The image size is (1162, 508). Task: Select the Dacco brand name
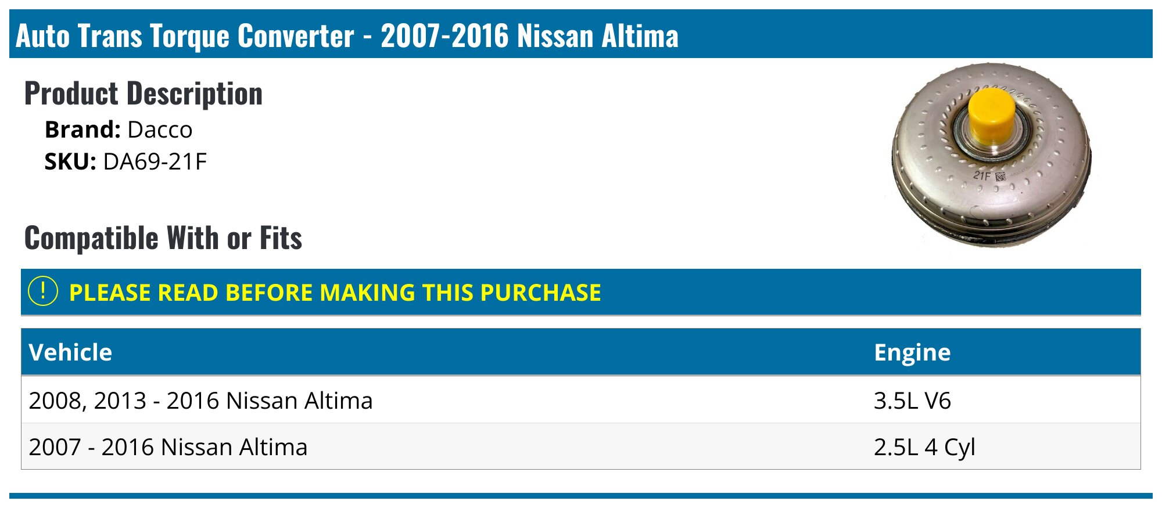coord(160,129)
